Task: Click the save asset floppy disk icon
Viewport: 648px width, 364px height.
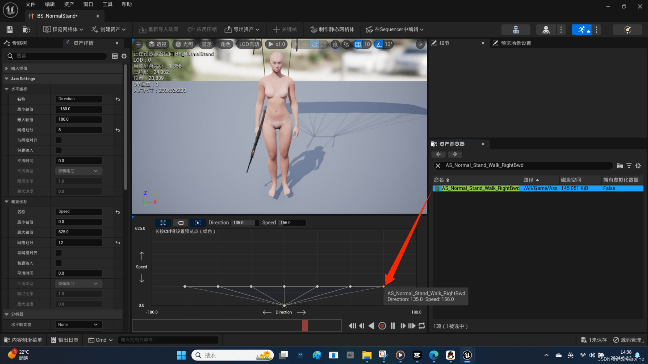Action: point(10,30)
